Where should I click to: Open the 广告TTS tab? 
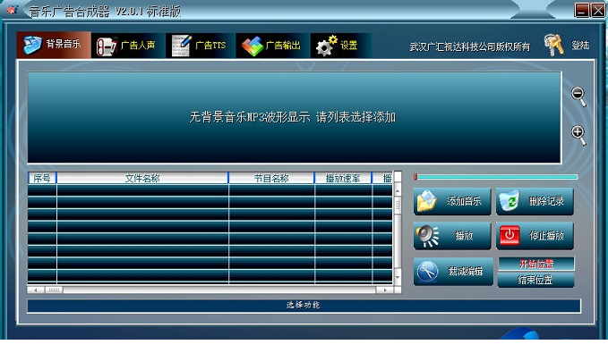[200, 46]
